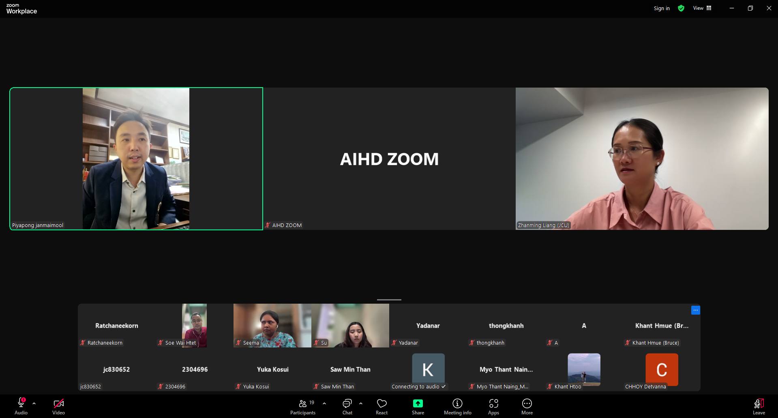The image size is (778, 418).
Task: Select the Yuka Kosui participant tile
Action: (272, 369)
